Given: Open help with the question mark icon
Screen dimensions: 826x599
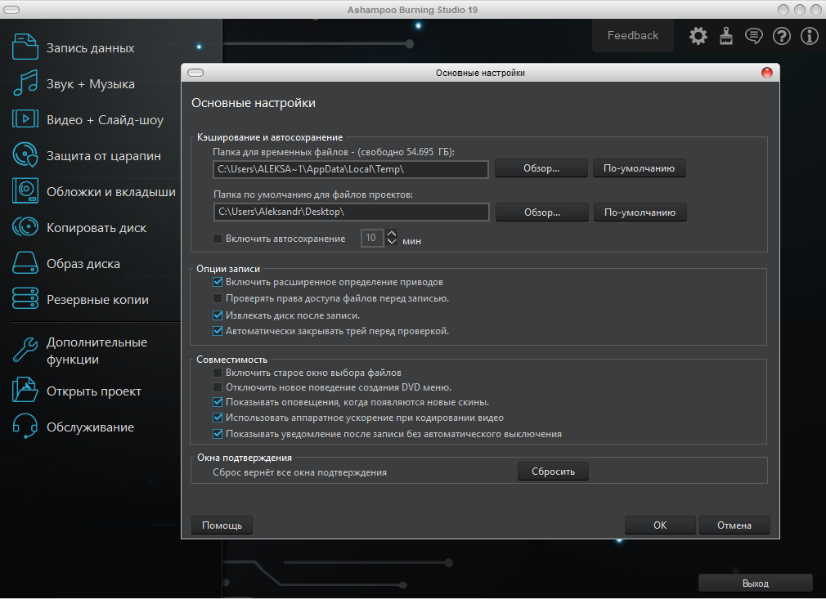Looking at the screenshot, I should tap(782, 36).
